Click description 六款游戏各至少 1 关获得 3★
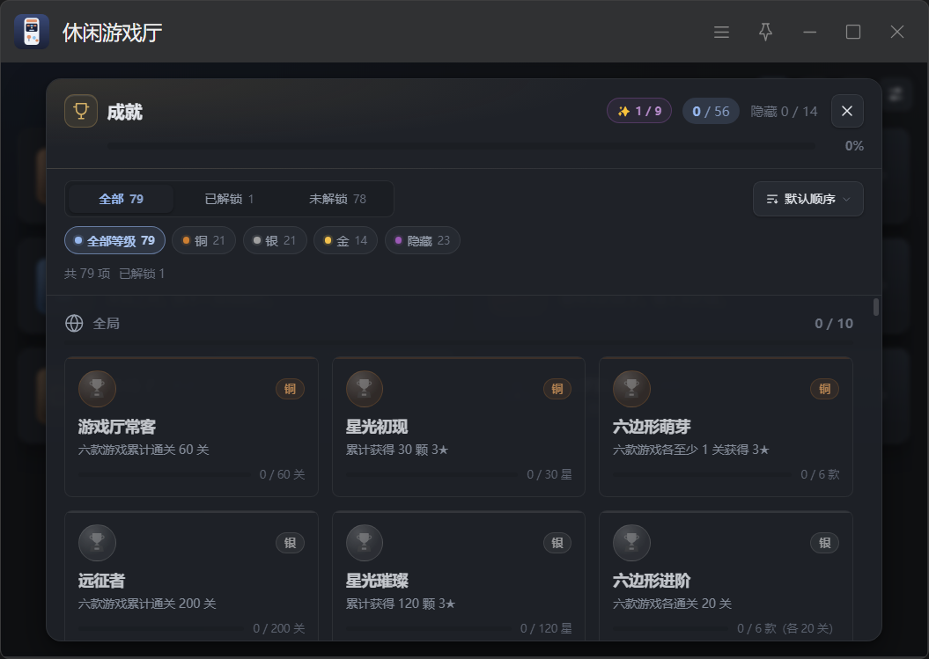Viewport: 929px width, 659px height. [x=691, y=450]
